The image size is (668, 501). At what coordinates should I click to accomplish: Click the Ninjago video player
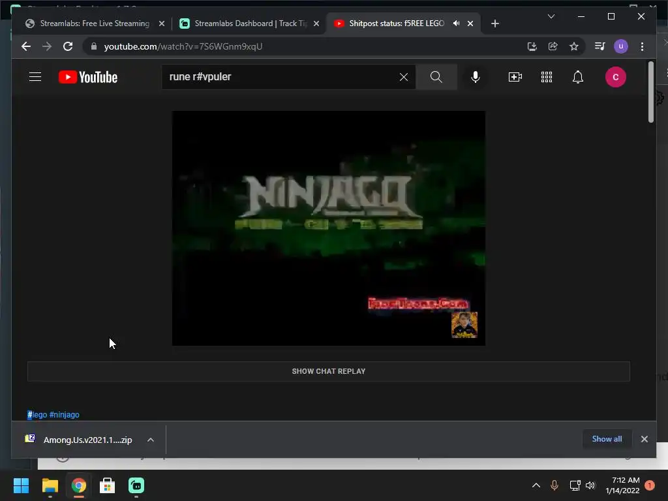(x=329, y=228)
